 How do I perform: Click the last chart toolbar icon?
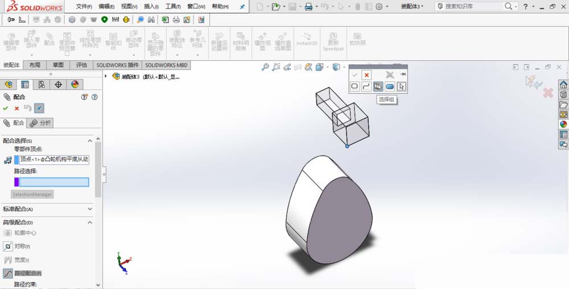[x=201, y=19]
